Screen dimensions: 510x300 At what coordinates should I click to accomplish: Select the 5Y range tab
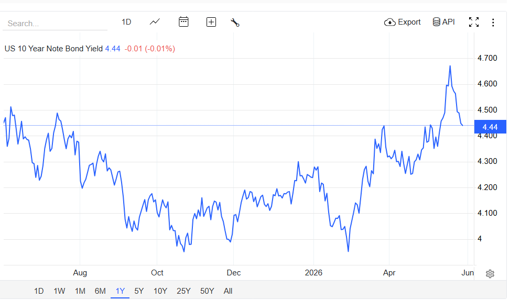coord(139,291)
